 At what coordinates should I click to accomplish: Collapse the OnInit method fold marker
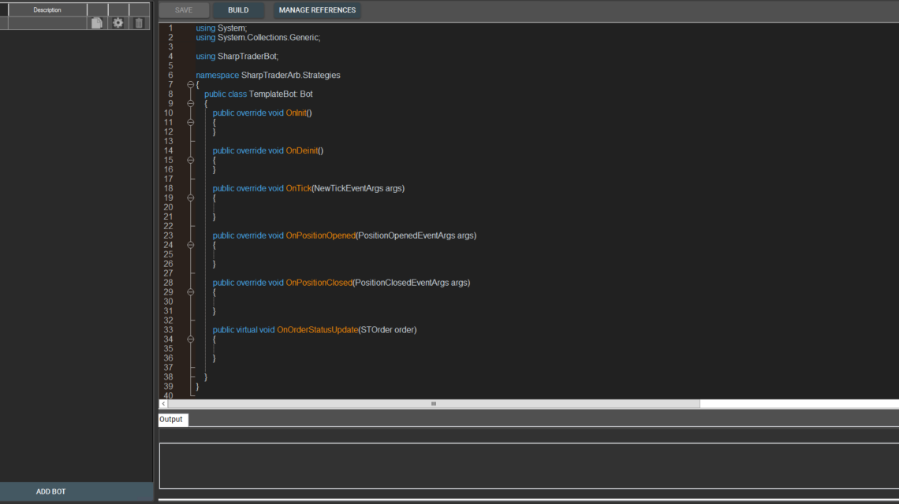click(190, 122)
